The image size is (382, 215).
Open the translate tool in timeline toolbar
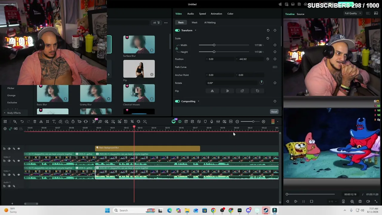132,122
